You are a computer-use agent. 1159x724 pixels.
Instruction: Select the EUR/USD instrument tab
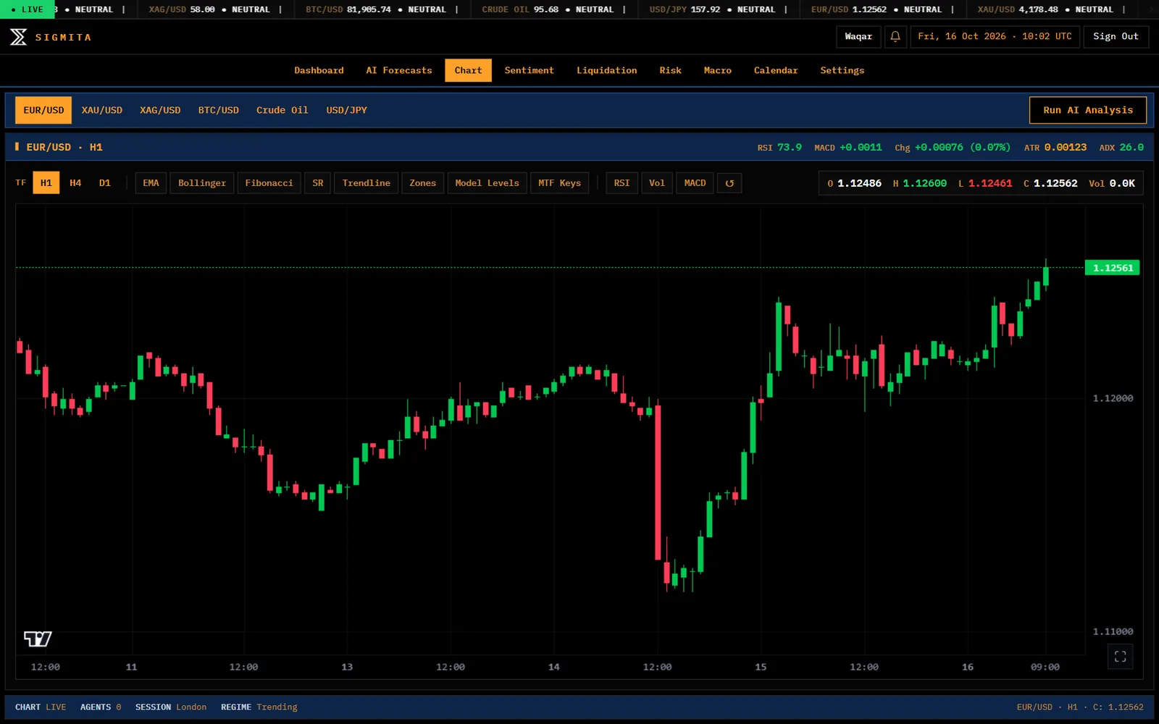coord(43,110)
